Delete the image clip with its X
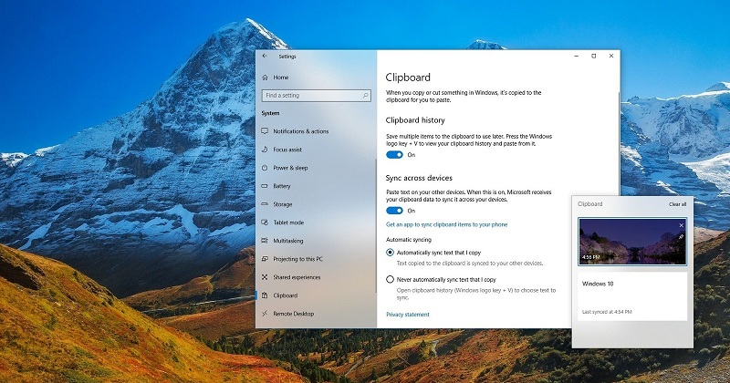The width and height of the screenshot is (730, 383). pos(681,225)
